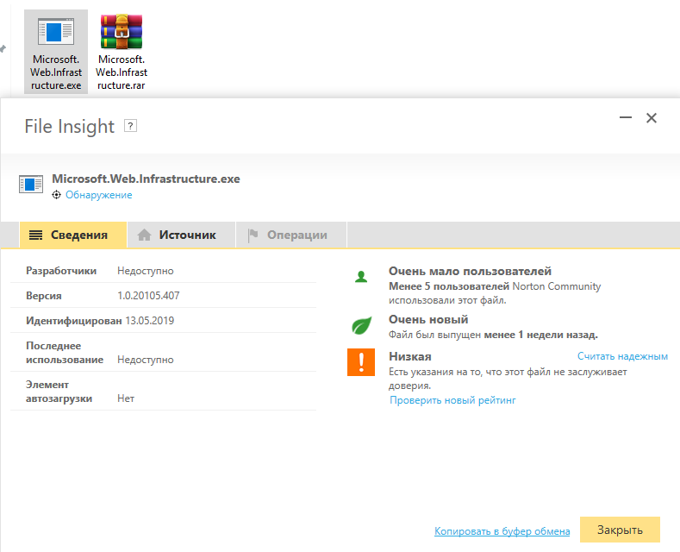Click the File Insight title
The height and width of the screenshot is (552, 680).
coord(70,126)
